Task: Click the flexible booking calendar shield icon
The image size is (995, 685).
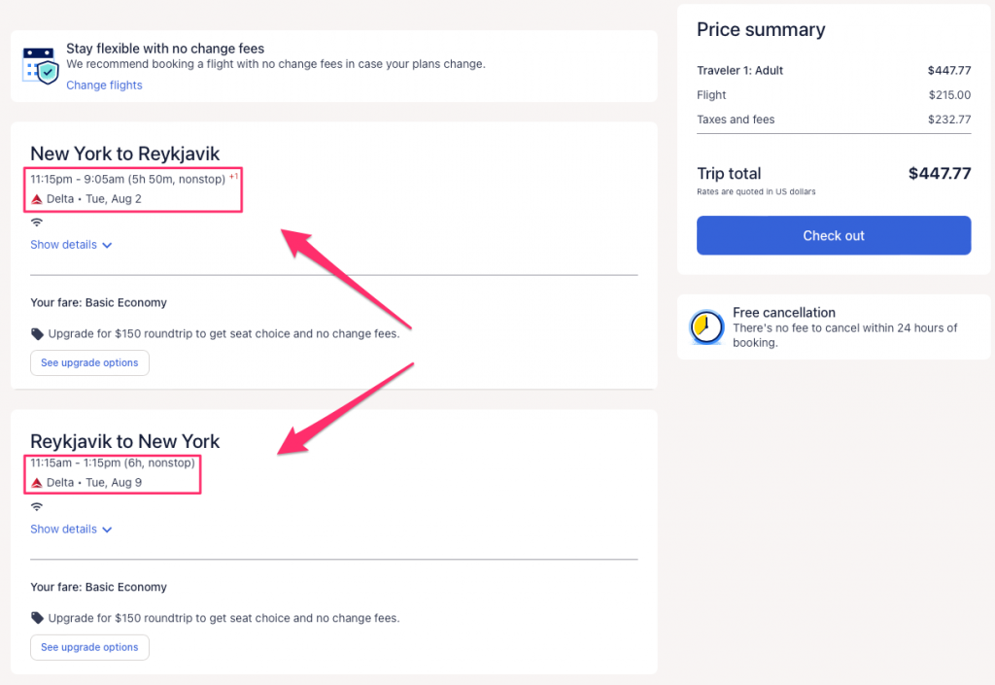Action: [41, 63]
